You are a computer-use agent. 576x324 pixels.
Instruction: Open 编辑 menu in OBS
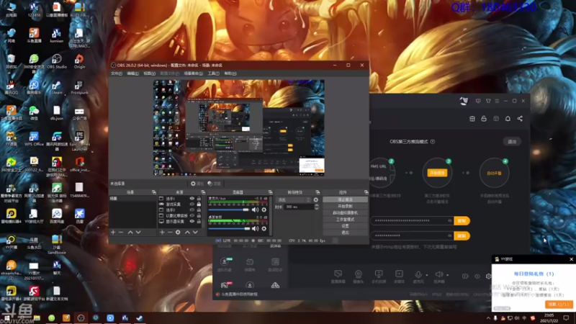[x=132, y=73]
